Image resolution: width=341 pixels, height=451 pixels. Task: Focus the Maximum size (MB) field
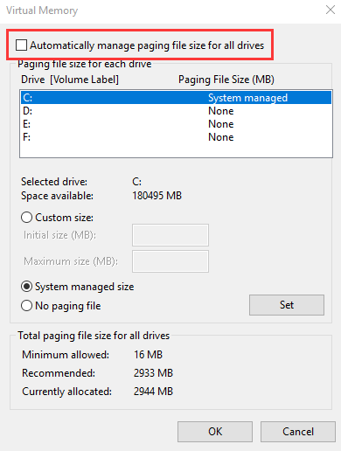(x=170, y=261)
